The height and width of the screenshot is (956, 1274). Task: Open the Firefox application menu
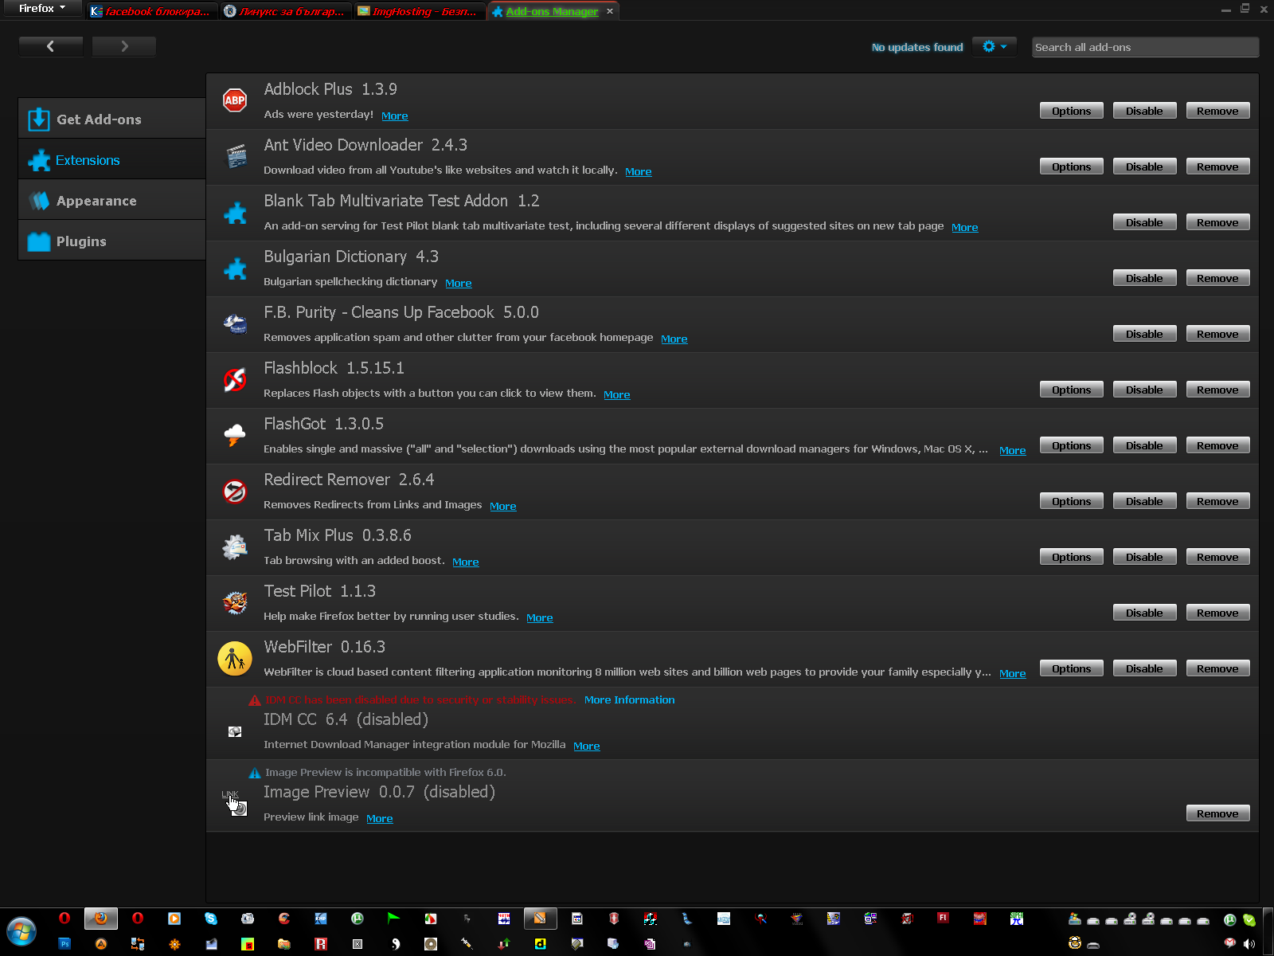(41, 9)
